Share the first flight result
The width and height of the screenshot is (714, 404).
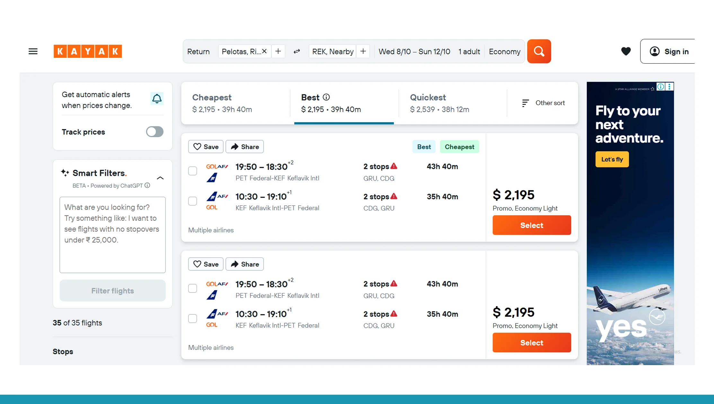(244, 147)
